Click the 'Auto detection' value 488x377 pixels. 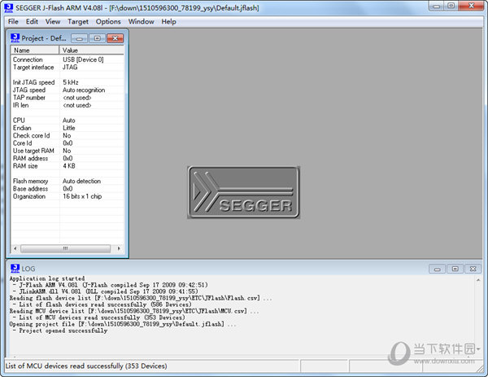(81, 181)
